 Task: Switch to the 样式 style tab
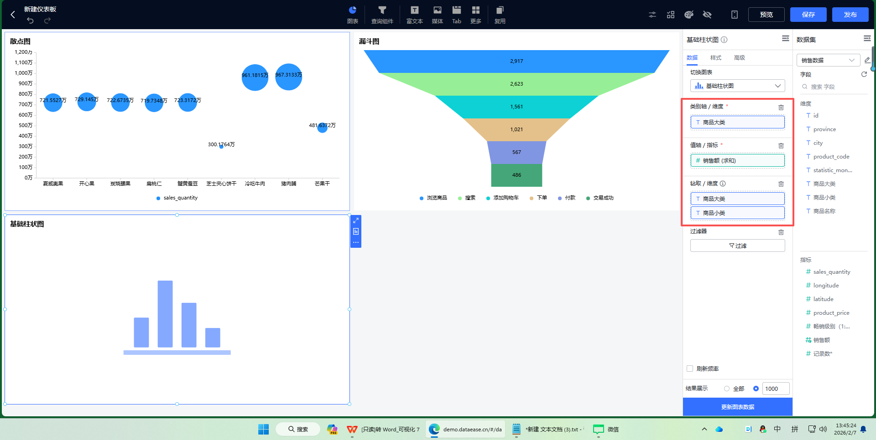716,58
